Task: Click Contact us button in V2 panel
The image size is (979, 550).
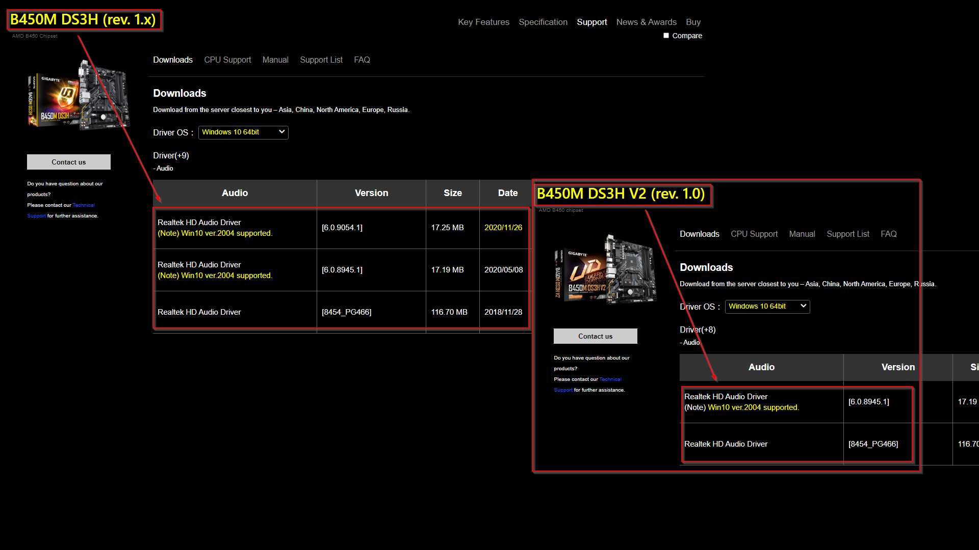Action: coord(595,337)
